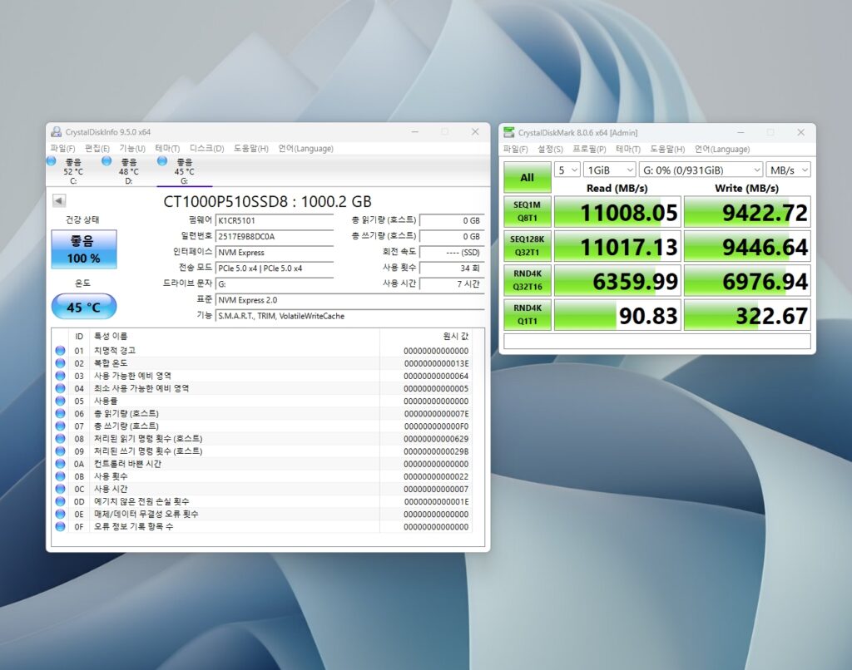Click the 좋음 100 % health status button
The image size is (852, 670).
[84, 249]
